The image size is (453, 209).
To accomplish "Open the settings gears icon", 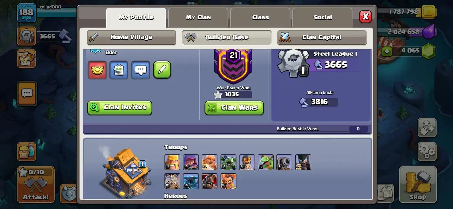I will click(x=427, y=151).
